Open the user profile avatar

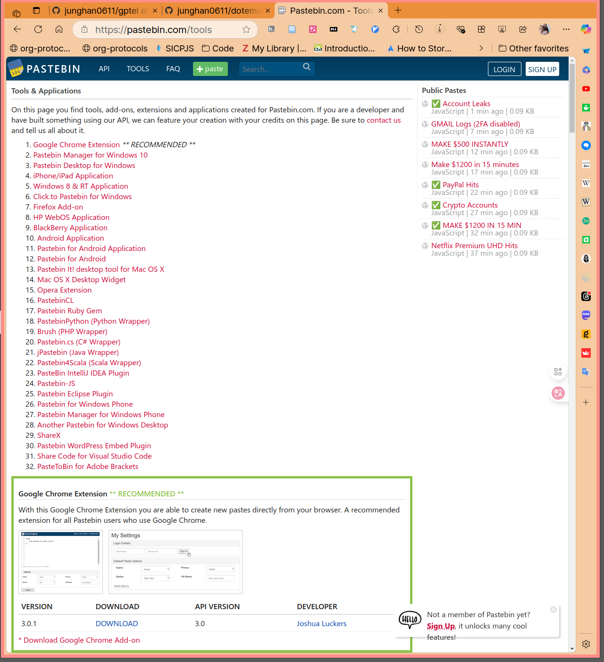pos(545,29)
